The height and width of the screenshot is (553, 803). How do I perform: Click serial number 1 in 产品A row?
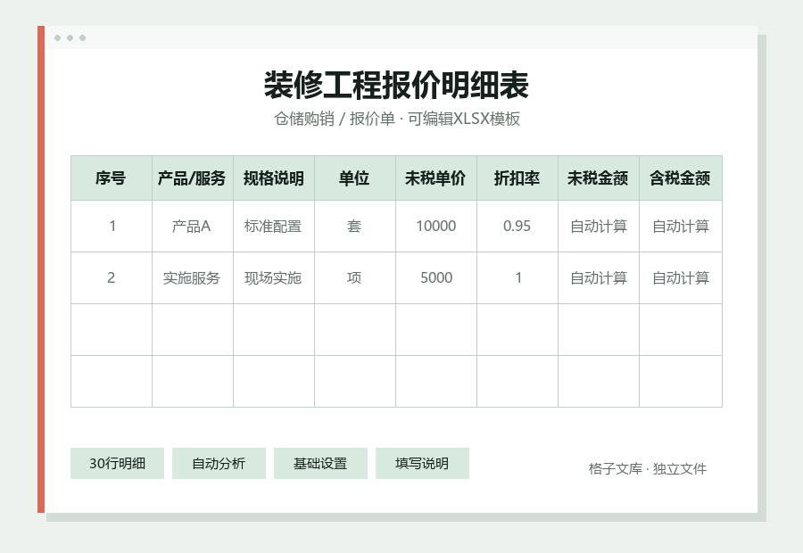coord(112,226)
